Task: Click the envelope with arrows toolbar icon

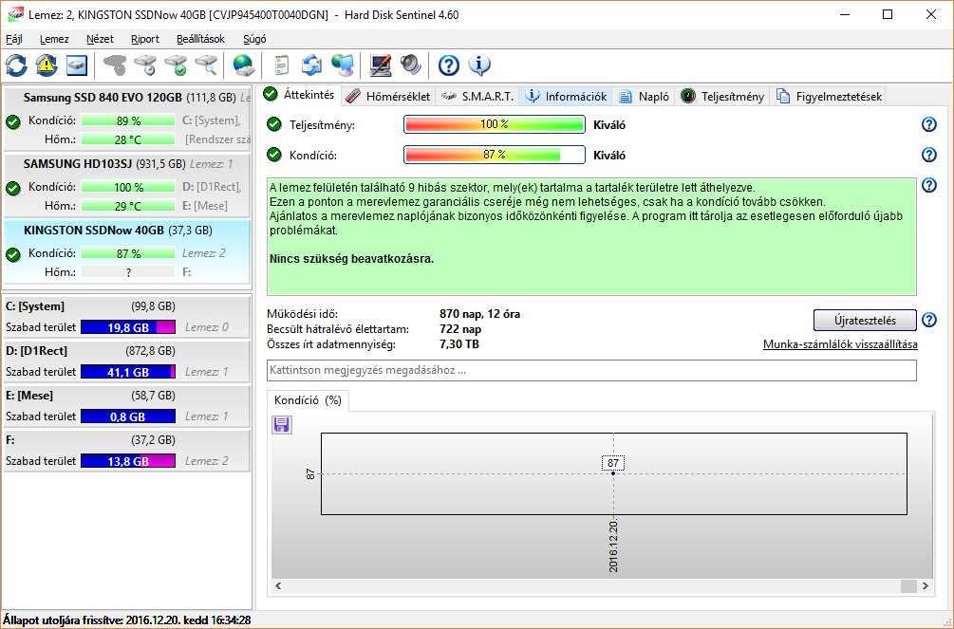Action: pyautogui.click(x=311, y=65)
